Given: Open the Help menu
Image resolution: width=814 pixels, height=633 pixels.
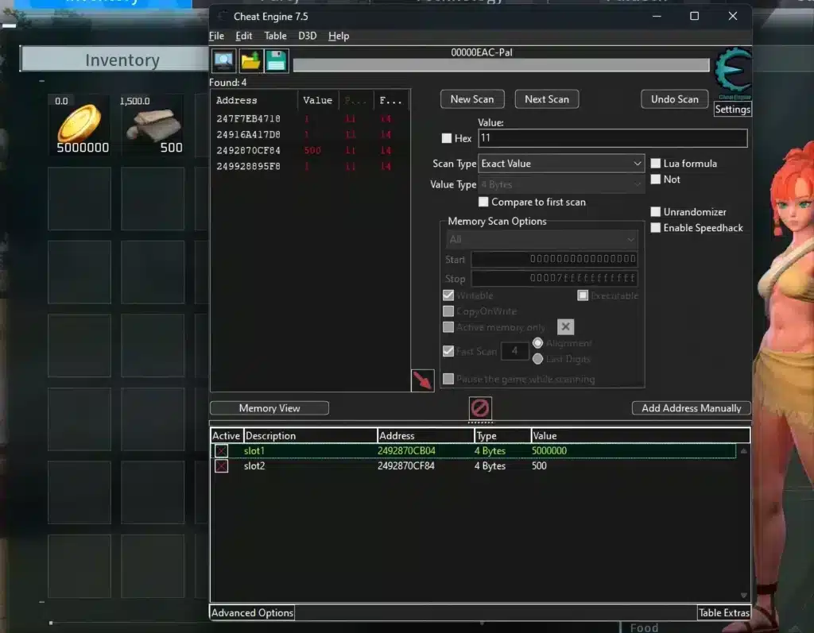Looking at the screenshot, I should pyautogui.click(x=339, y=36).
